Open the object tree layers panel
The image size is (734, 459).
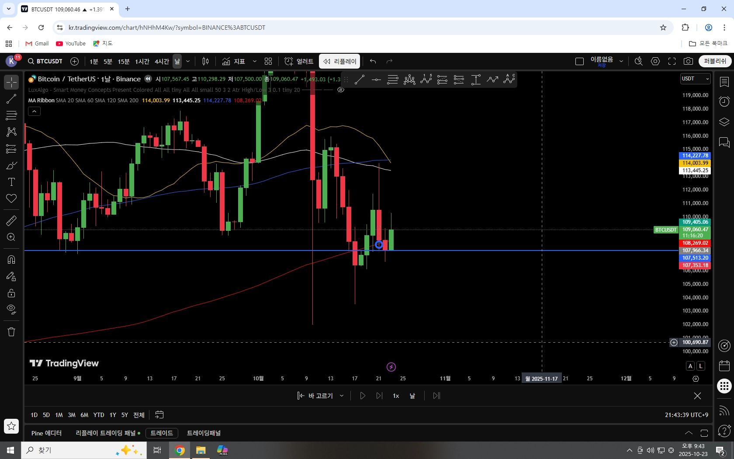[724, 122]
